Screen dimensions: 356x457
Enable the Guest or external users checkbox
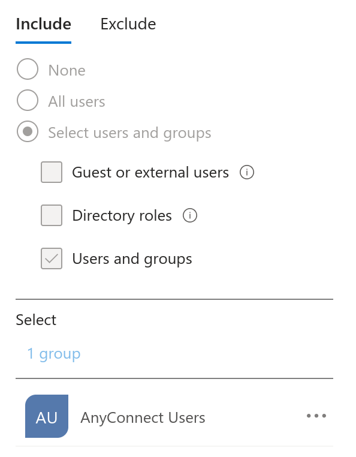tap(52, 172)
